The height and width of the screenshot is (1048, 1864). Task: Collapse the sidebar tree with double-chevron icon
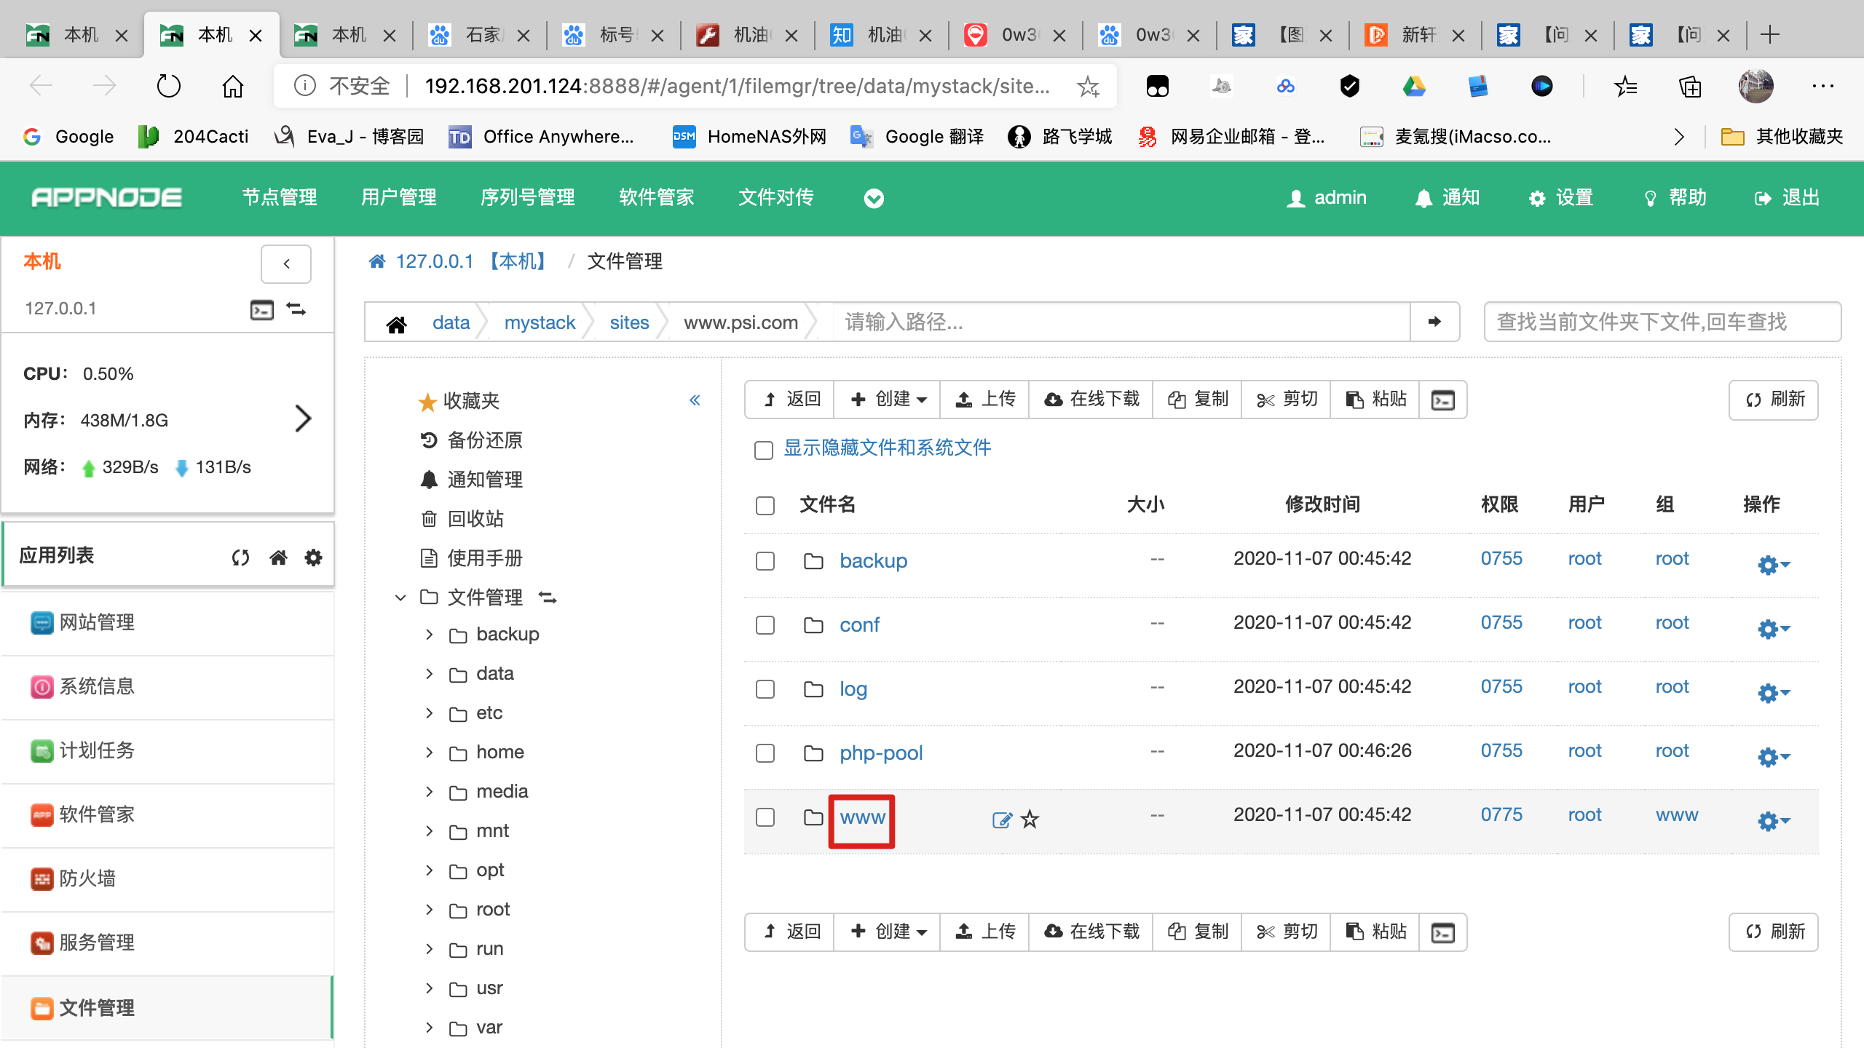(x=695, y=400)
